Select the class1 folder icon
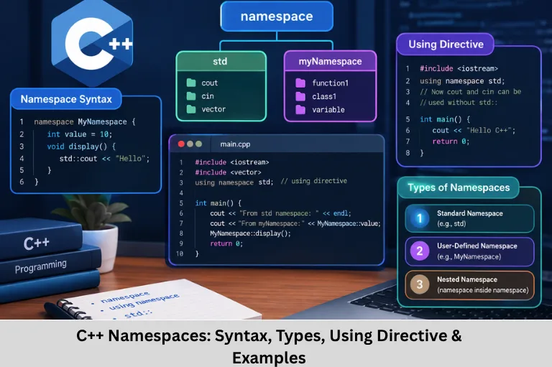552x367 pixels. pos(300,96)
